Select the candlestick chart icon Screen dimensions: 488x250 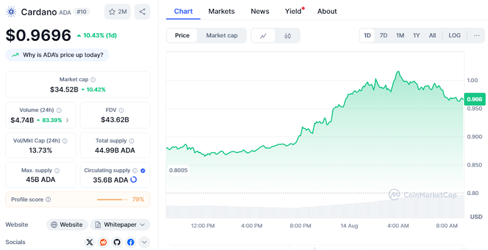click(287, 36)
